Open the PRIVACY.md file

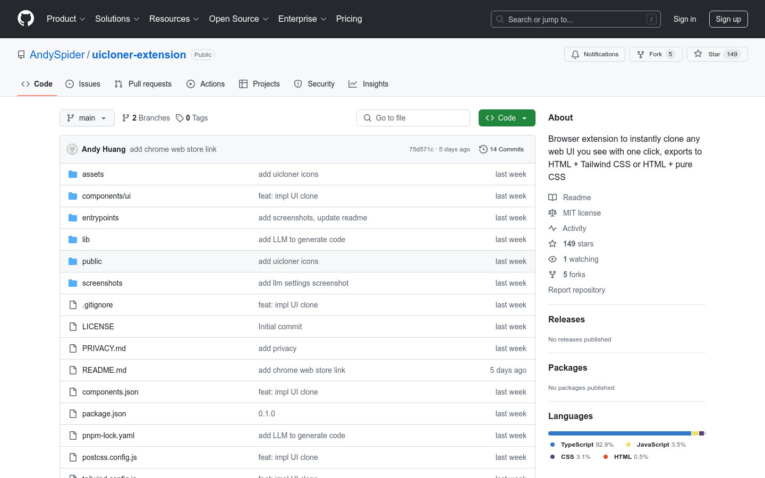(104, 348)
